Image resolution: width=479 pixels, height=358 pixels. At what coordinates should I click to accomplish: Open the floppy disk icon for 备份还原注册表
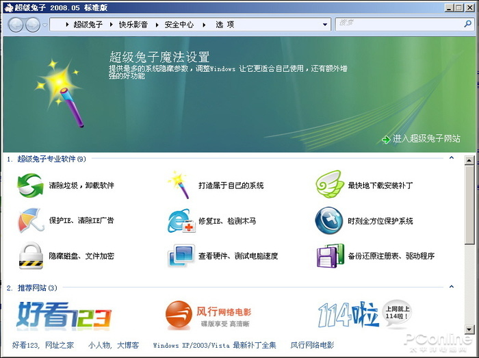tap(328, 256)
